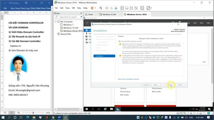The image size is (214, 120).
Task: Open Internet Explorer in the guest taskbar
Action: pyautogui.click(x=105, y=109)
